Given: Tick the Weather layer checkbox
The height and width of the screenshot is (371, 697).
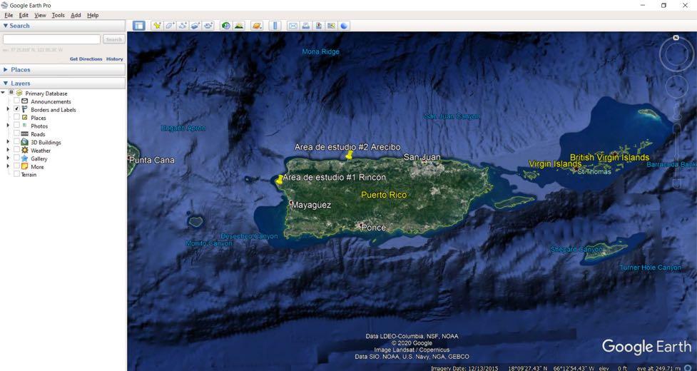Looking at the screenshot, I should point(16,150).
